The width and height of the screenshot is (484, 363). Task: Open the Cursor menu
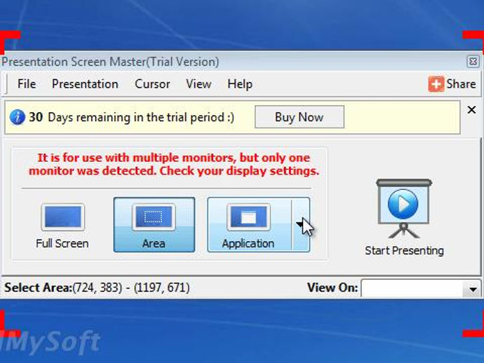pos(152,84)
